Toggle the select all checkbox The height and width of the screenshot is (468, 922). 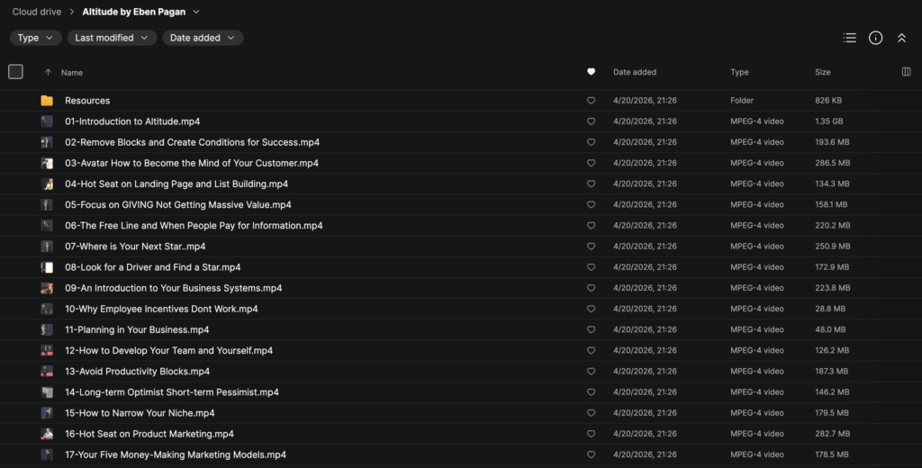pyautogui.click(x=15, y=72)
